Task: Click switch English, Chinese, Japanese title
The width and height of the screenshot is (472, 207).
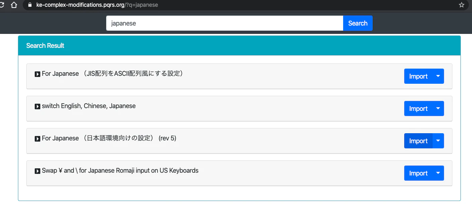Action: [x=89, y=106]
